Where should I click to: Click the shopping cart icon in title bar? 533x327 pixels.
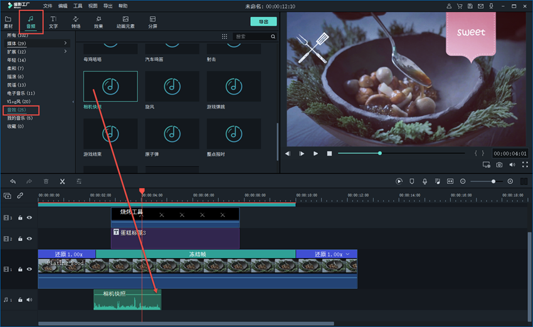tap(461, 6)
